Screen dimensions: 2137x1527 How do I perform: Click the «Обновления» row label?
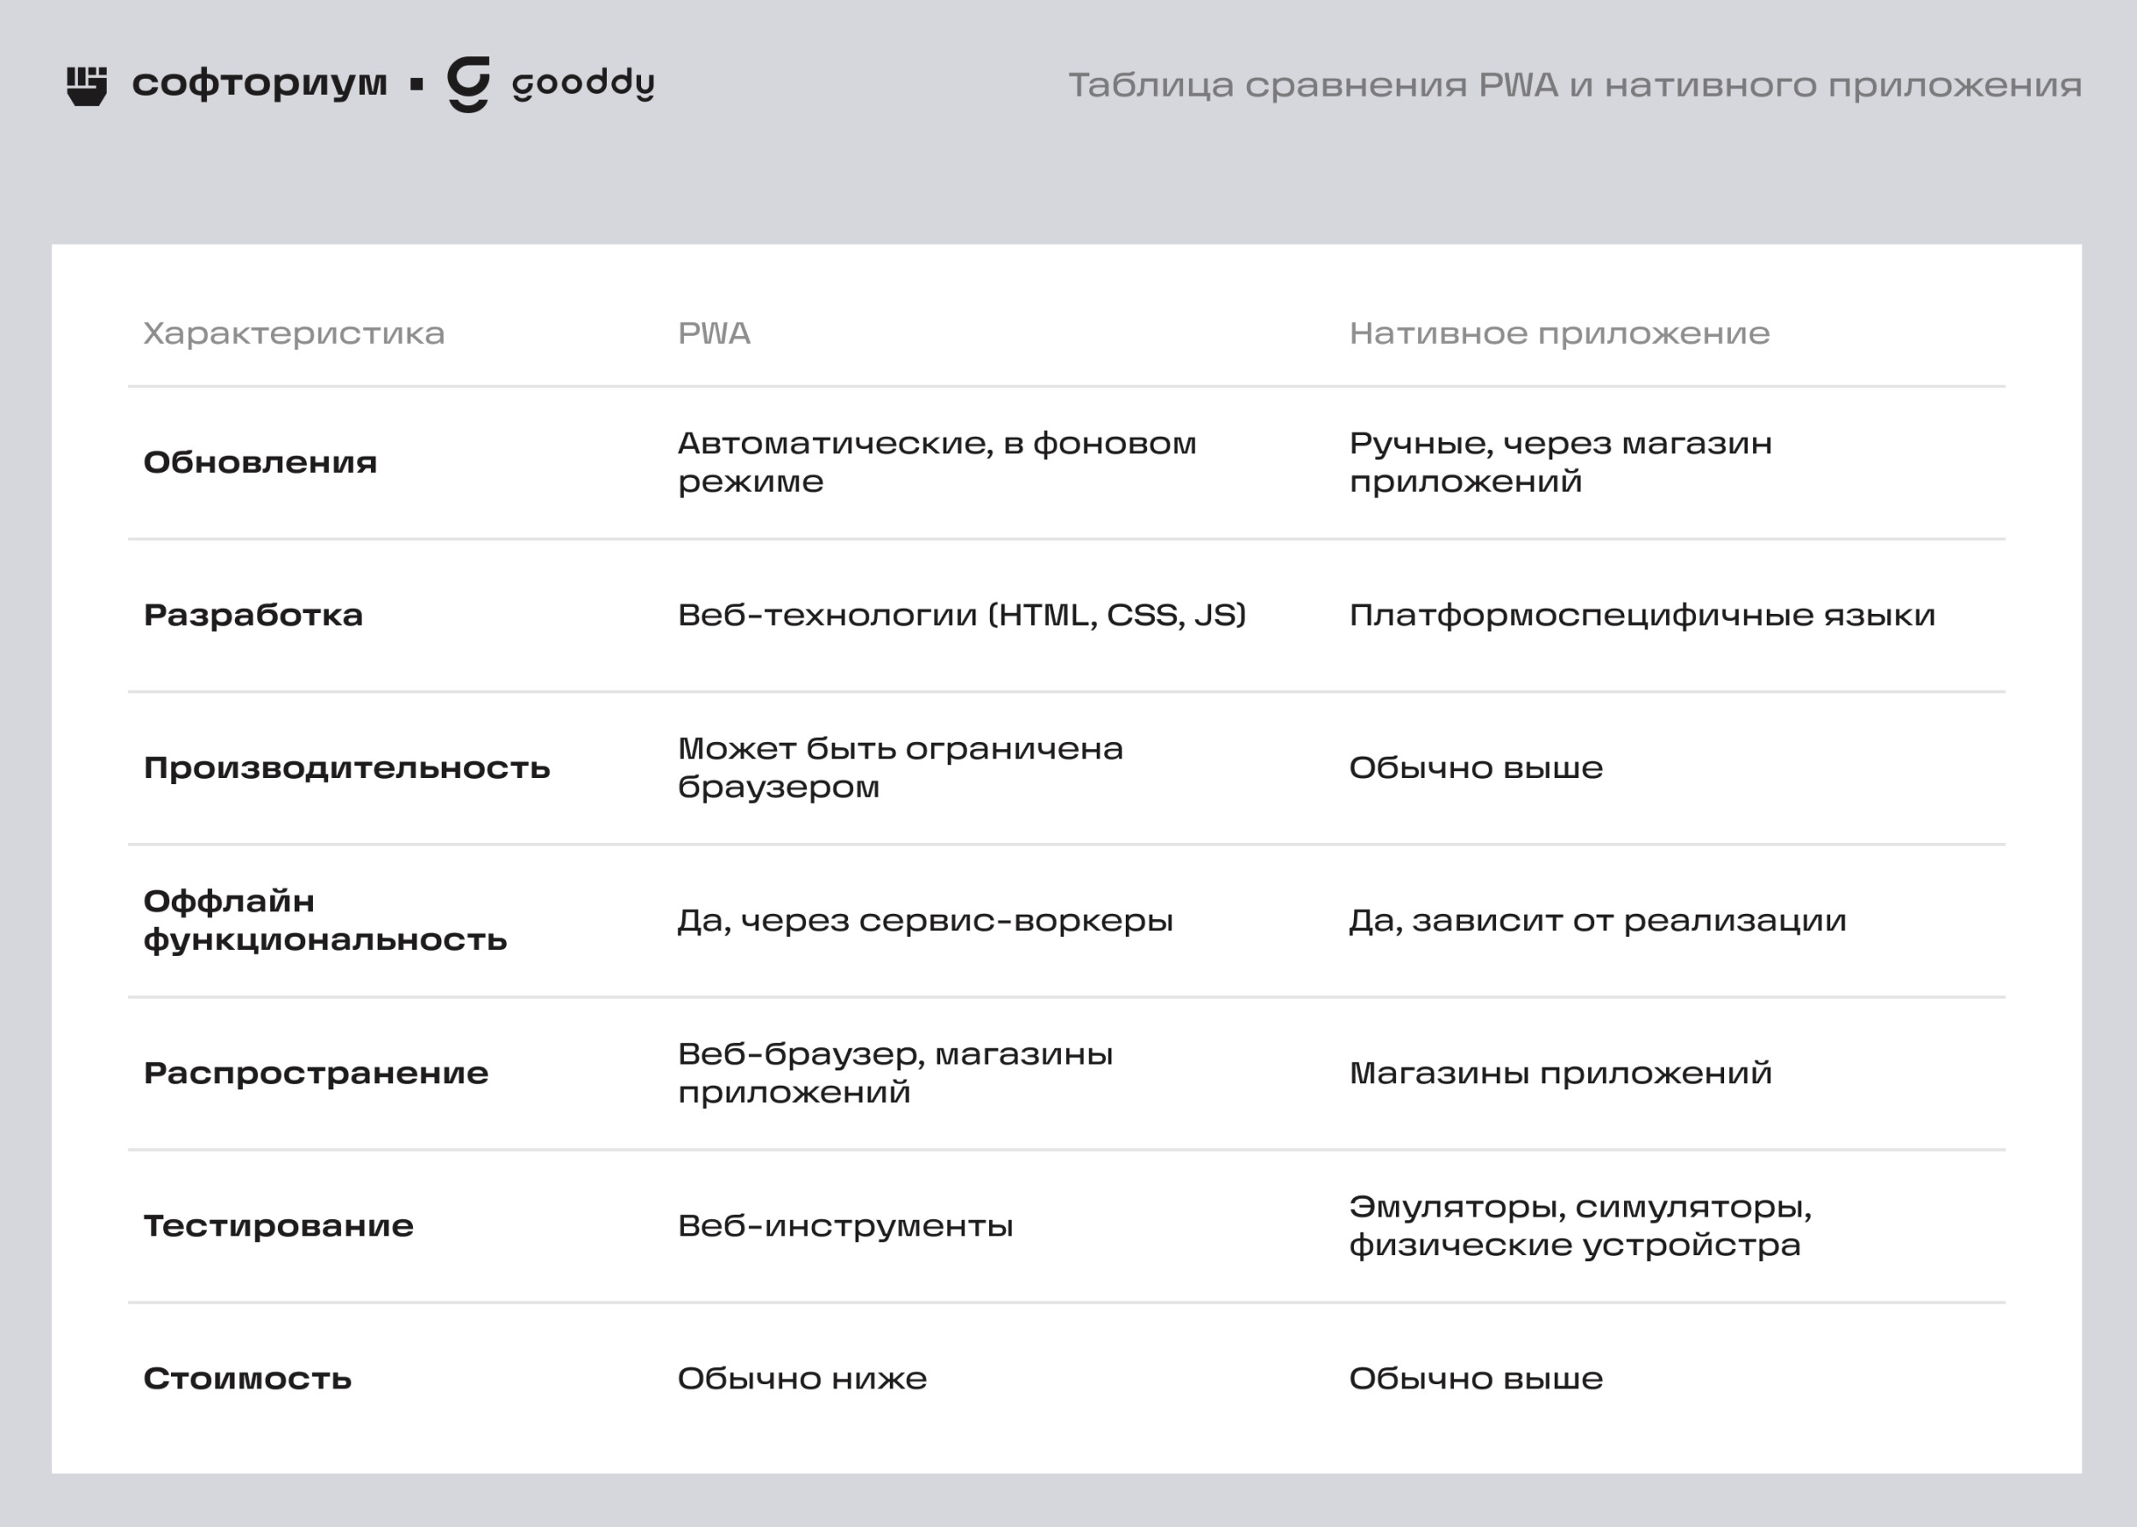click(260, 462)
